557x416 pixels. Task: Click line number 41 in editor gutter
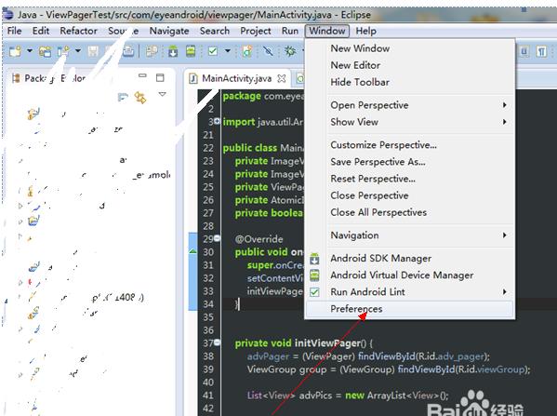click(x=208, y=396)
